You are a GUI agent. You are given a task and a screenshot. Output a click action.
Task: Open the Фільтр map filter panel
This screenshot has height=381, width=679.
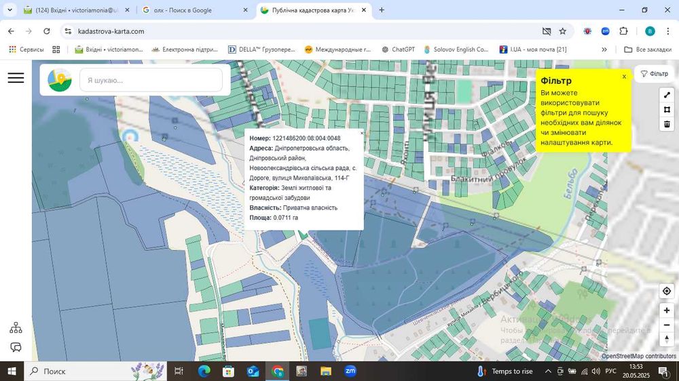pos(655,74)
